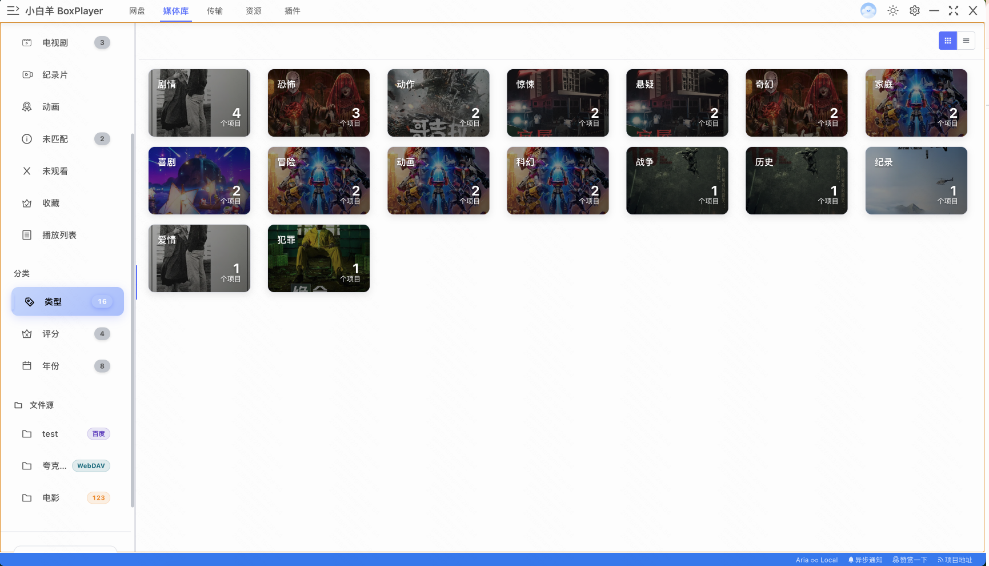Open the 纪录片 documentary section
The width and height of the screenshot is (989, 566).
[55, 75]
